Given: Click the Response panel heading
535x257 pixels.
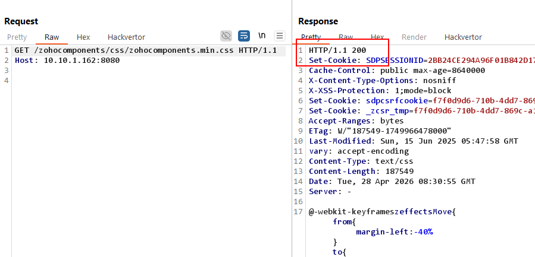Looking at the screenshot, I should [318, 21].
